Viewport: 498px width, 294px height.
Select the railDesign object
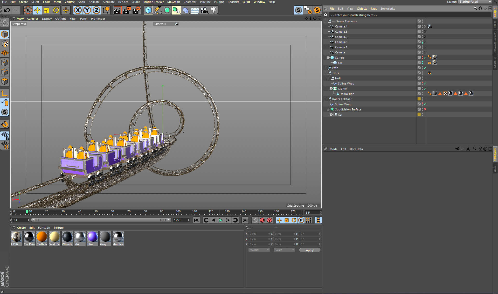pyautogui.click(x=347, y=94)
